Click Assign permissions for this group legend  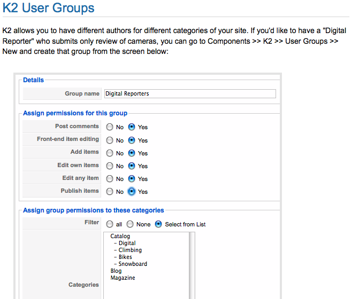coord(75,113)
